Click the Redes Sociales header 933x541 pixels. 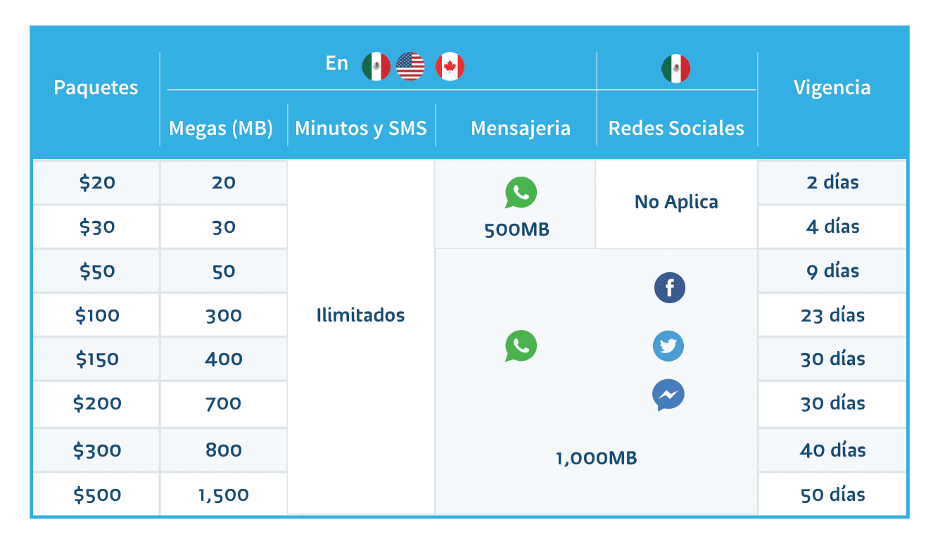pos(676,129)
